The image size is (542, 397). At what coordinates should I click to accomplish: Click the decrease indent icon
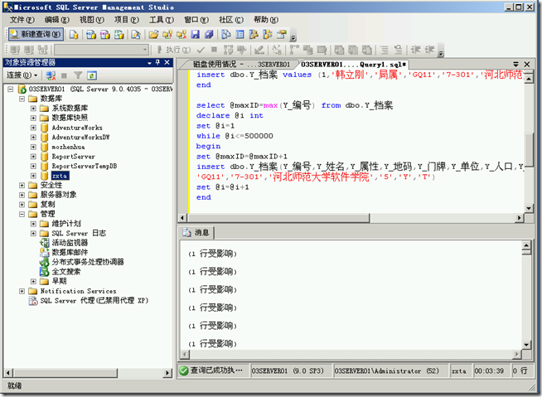click(x=416, y=51)
